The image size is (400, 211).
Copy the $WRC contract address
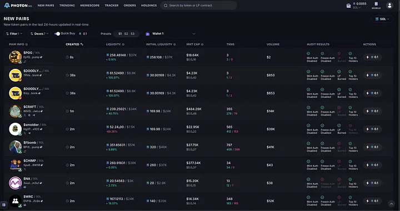click(x=42, y=201)
